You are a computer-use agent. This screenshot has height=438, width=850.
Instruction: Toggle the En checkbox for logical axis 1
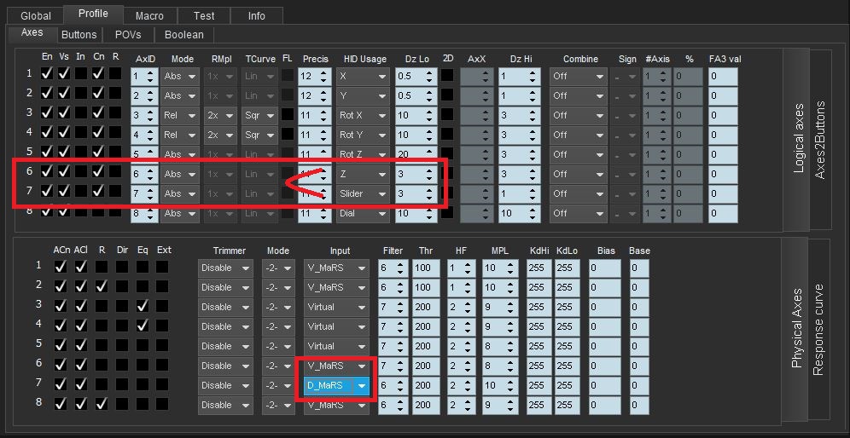coord(46,75)
